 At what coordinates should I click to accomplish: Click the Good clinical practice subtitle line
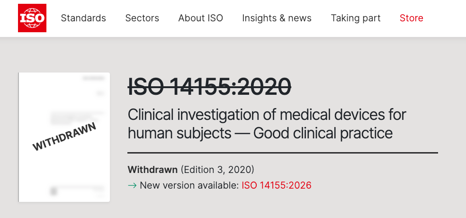(x=260, y=133)
